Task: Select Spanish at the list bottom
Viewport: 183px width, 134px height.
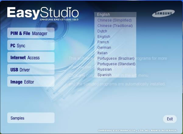Action: coord(115,75)
